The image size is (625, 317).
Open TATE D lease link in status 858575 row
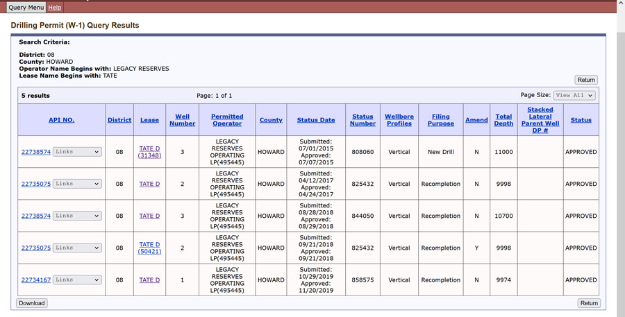pos(149,280)
